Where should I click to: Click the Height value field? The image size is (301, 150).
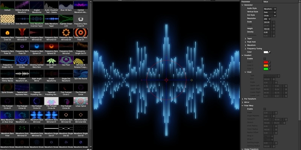click(x=267, y=29)
